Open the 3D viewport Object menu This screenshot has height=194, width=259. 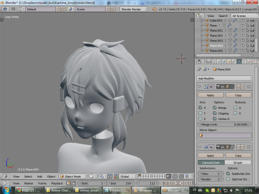[x=51, y=176]
